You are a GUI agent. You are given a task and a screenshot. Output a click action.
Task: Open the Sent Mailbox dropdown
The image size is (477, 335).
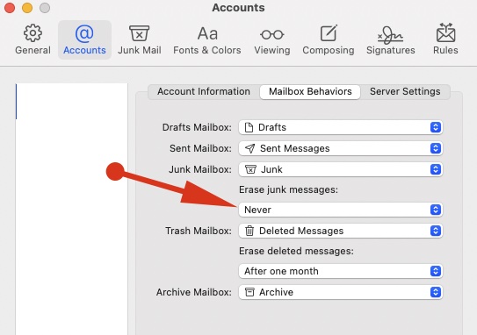tap(341, 148)
